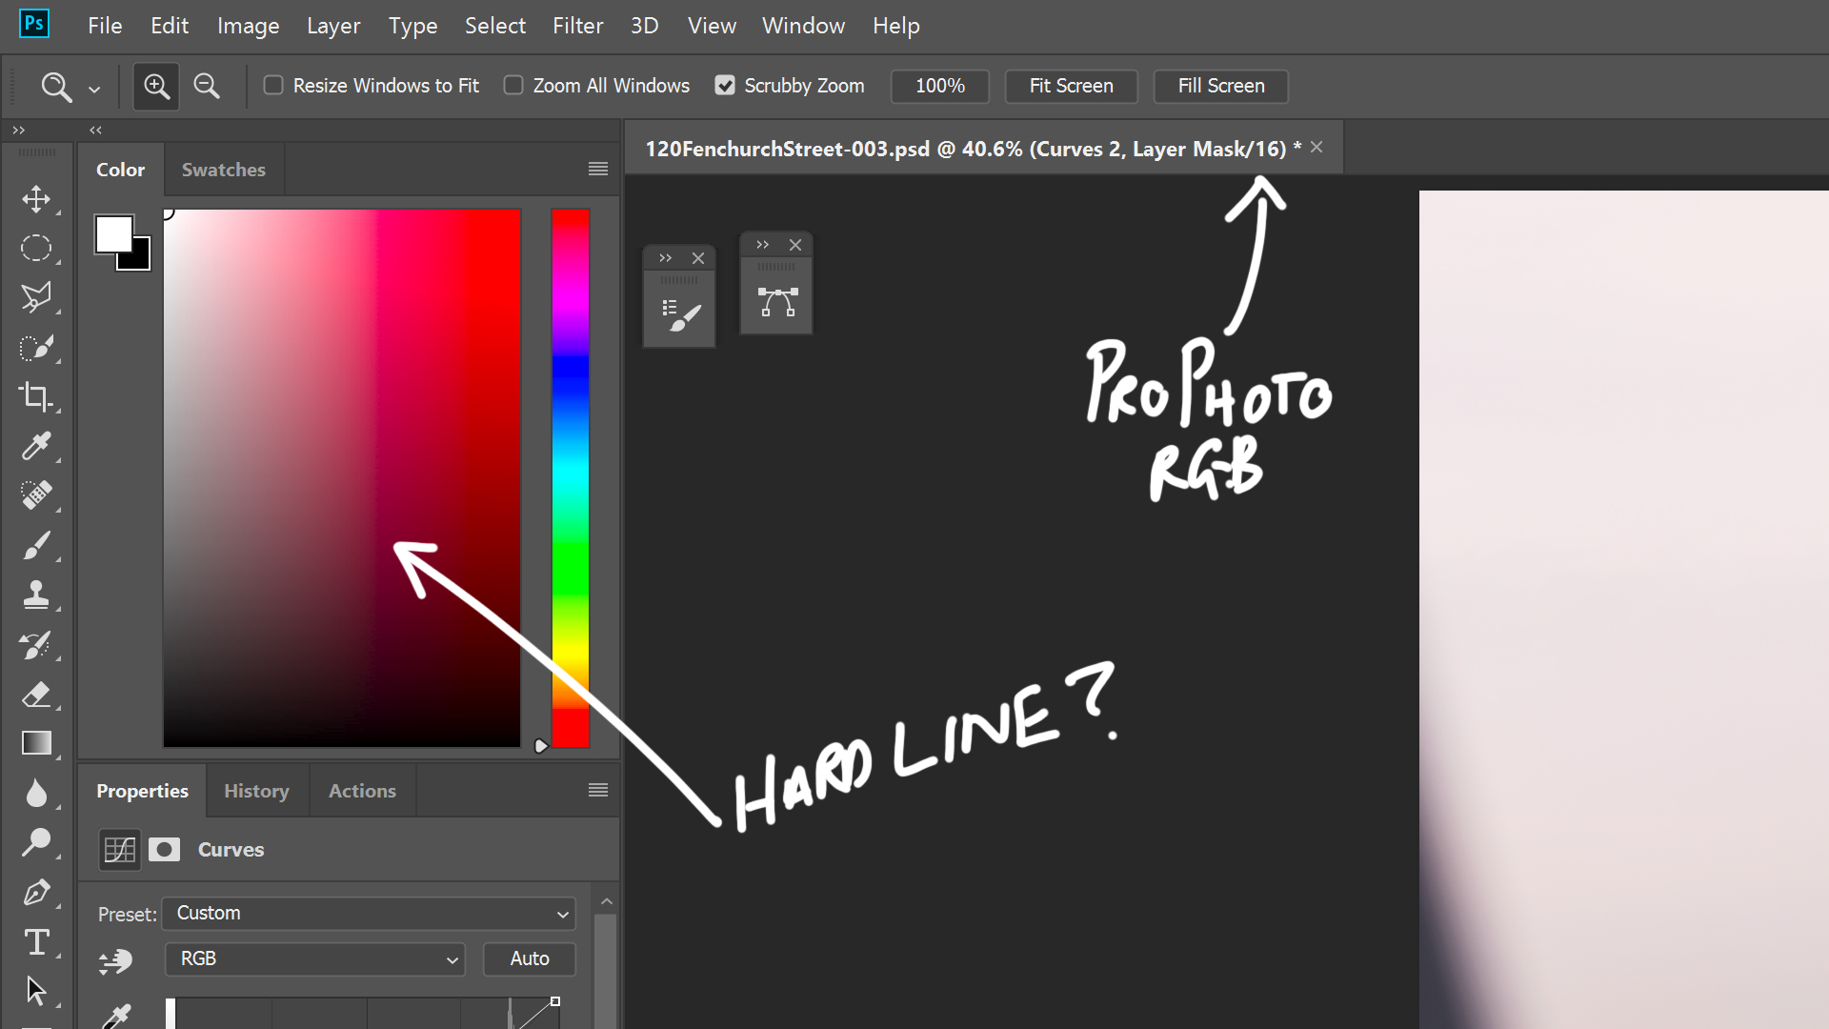1829x1029 pixels.
Task: Select the Gradient tool
Action: (36, 743)
